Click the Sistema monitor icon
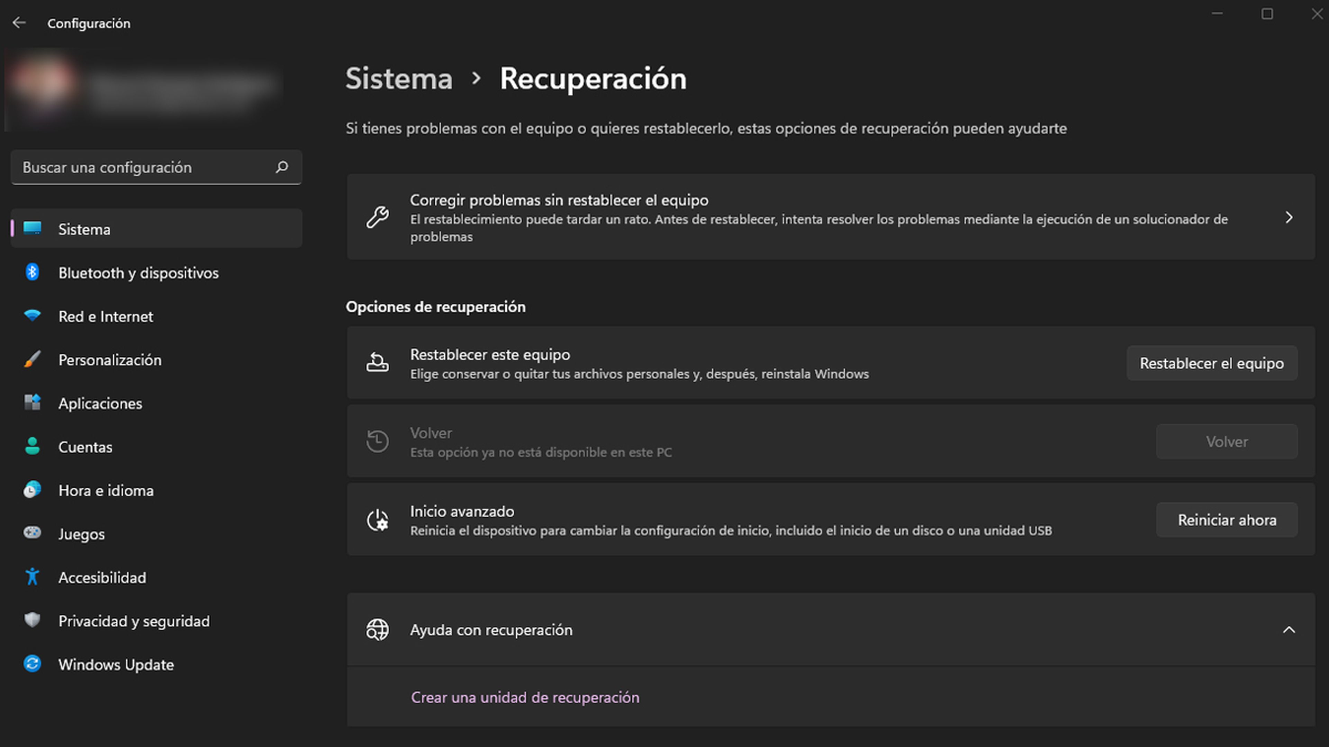The height and width of the screenshot is (747, 1329). coord(32,228)
